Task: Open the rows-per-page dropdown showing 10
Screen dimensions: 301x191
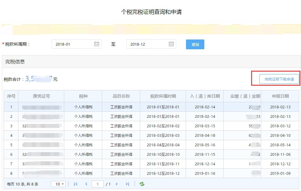Action: coord(58,184)
